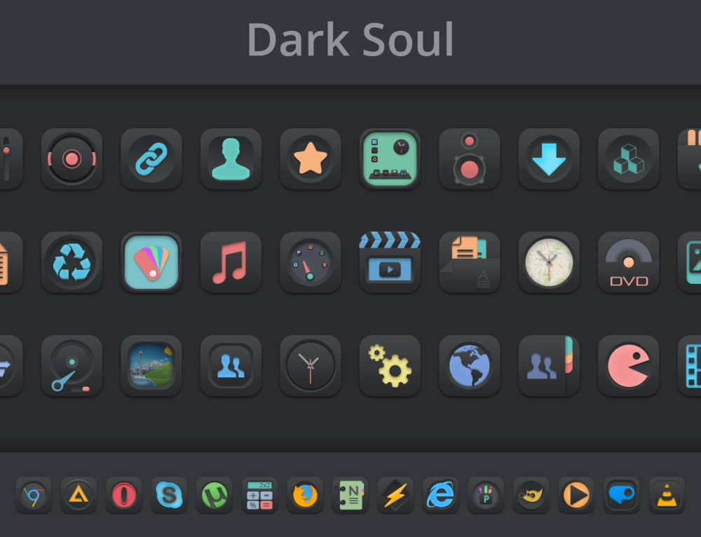The width and height of the screenshot is (701, 537).
Task: Select the globe web browser icon
Action: tap(470, 366)
